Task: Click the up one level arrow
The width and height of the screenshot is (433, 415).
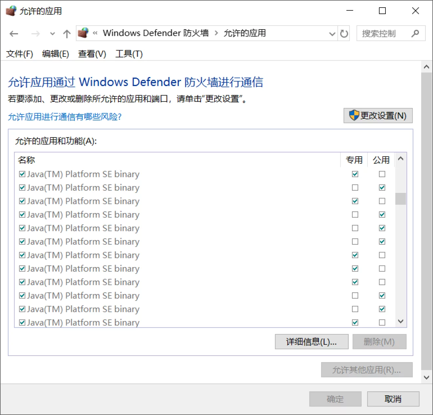Action: tap(67, 33)
